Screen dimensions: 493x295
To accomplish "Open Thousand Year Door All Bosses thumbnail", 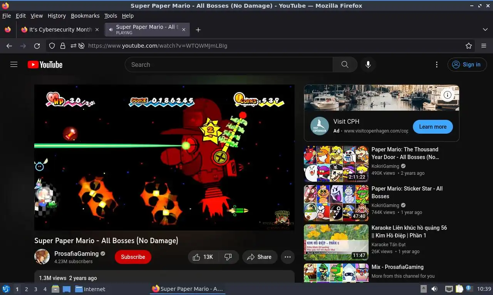I will [336, 164].
